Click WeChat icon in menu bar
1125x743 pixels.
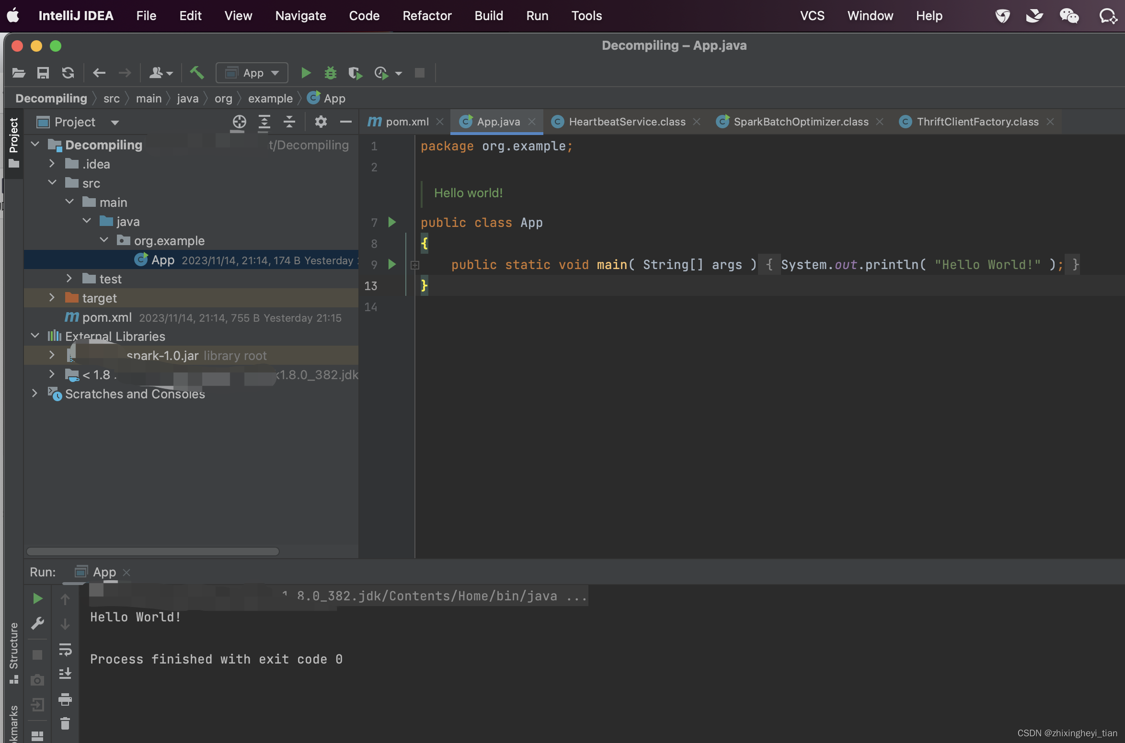[1069, 16]
